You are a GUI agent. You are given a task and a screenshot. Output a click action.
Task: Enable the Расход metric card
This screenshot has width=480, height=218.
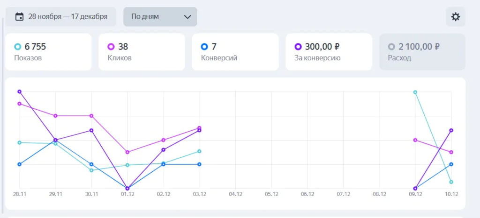coord(422,52)
